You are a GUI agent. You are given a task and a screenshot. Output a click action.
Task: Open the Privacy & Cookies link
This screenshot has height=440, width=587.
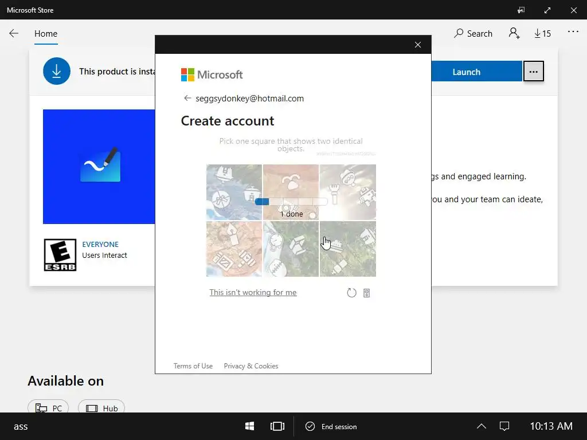click(251, 366)
